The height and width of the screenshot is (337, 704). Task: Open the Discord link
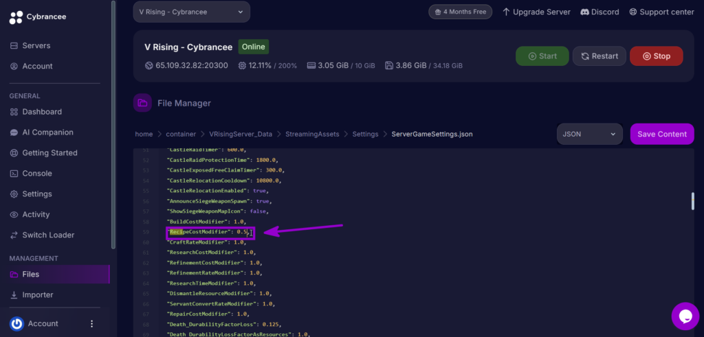click(599, 12)
